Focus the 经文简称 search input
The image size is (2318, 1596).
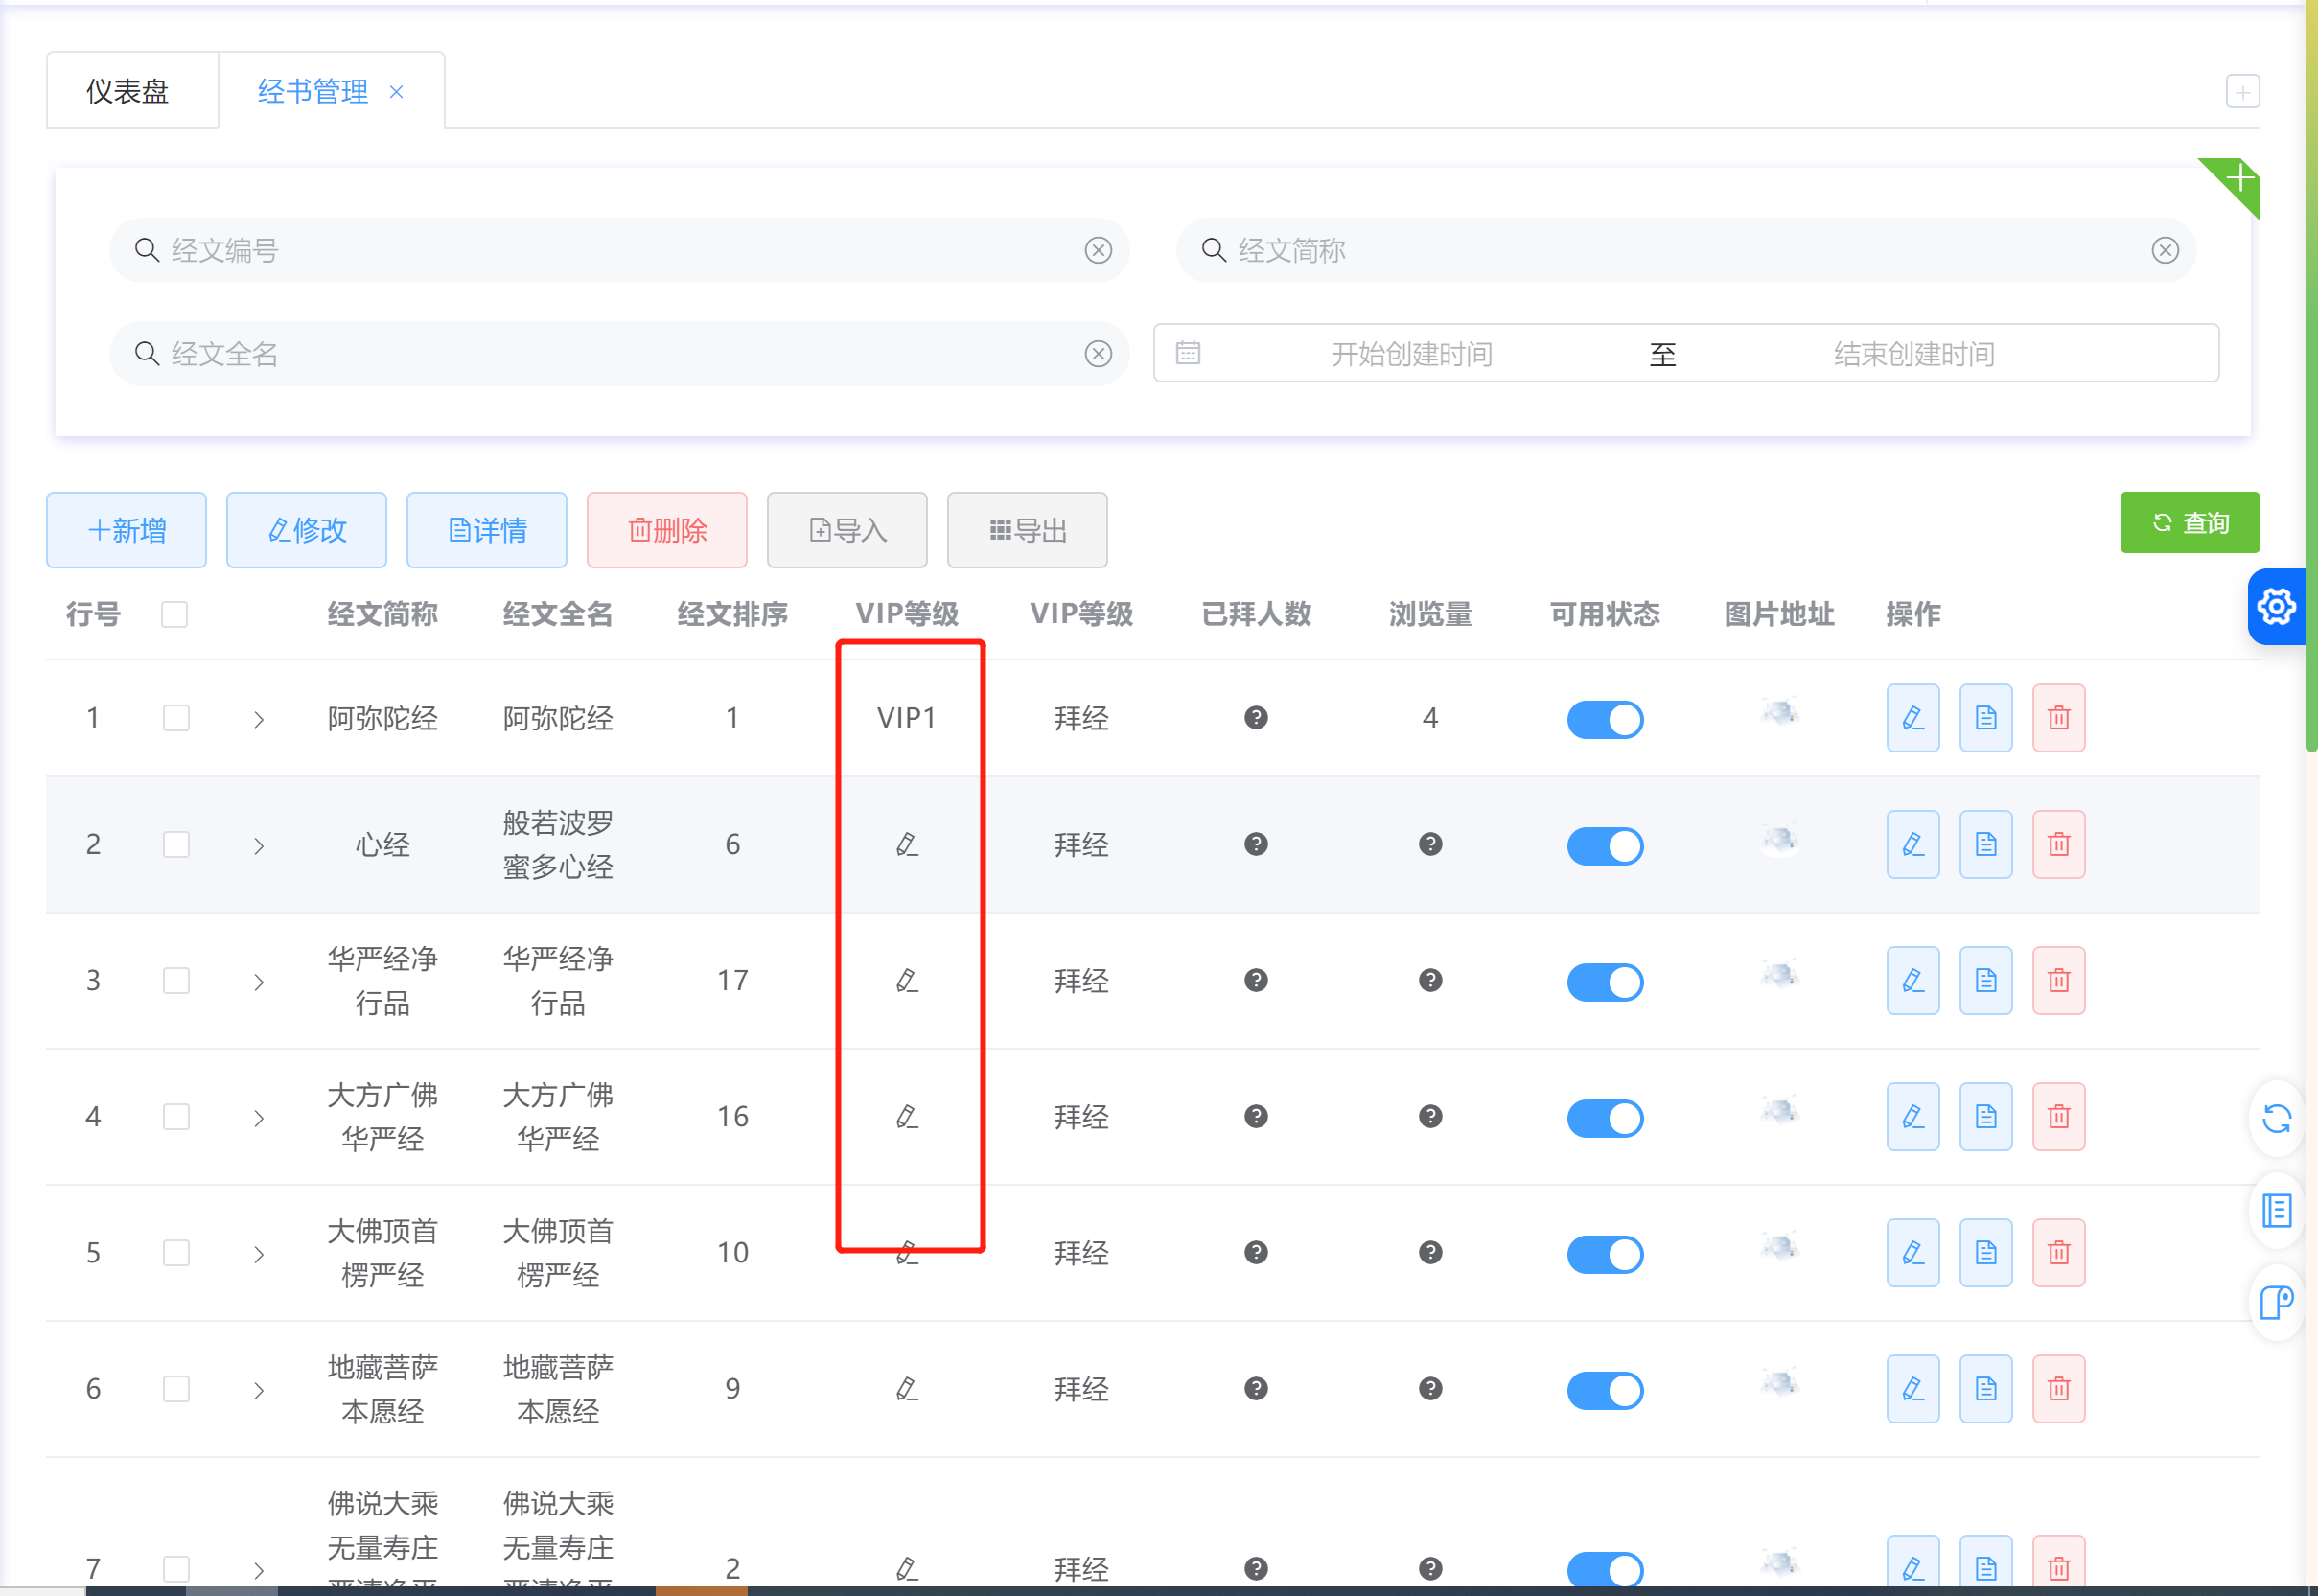click(1686, 250)
